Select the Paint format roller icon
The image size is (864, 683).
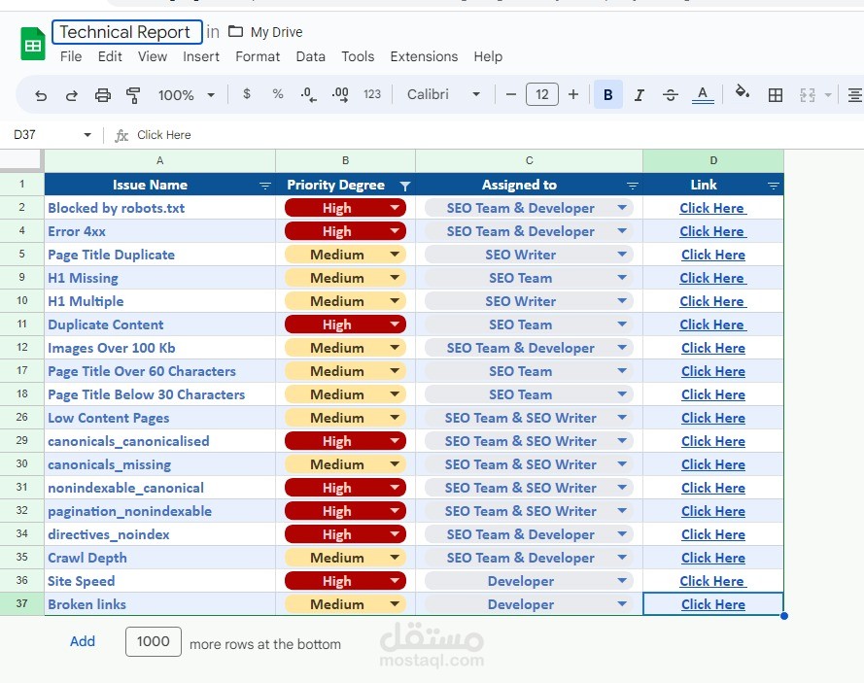(133, 95)
